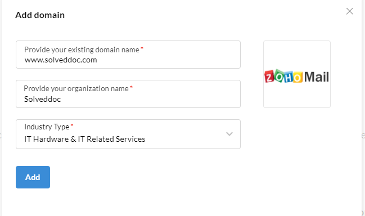Click the green O block in logo
This screenshot has height=216, width=365.
click(279, 75)
